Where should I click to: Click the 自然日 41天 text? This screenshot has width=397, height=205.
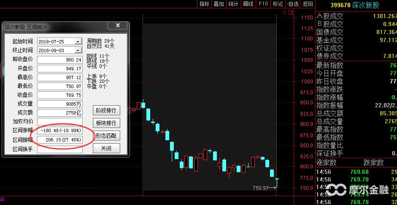(x=101, y=46)
